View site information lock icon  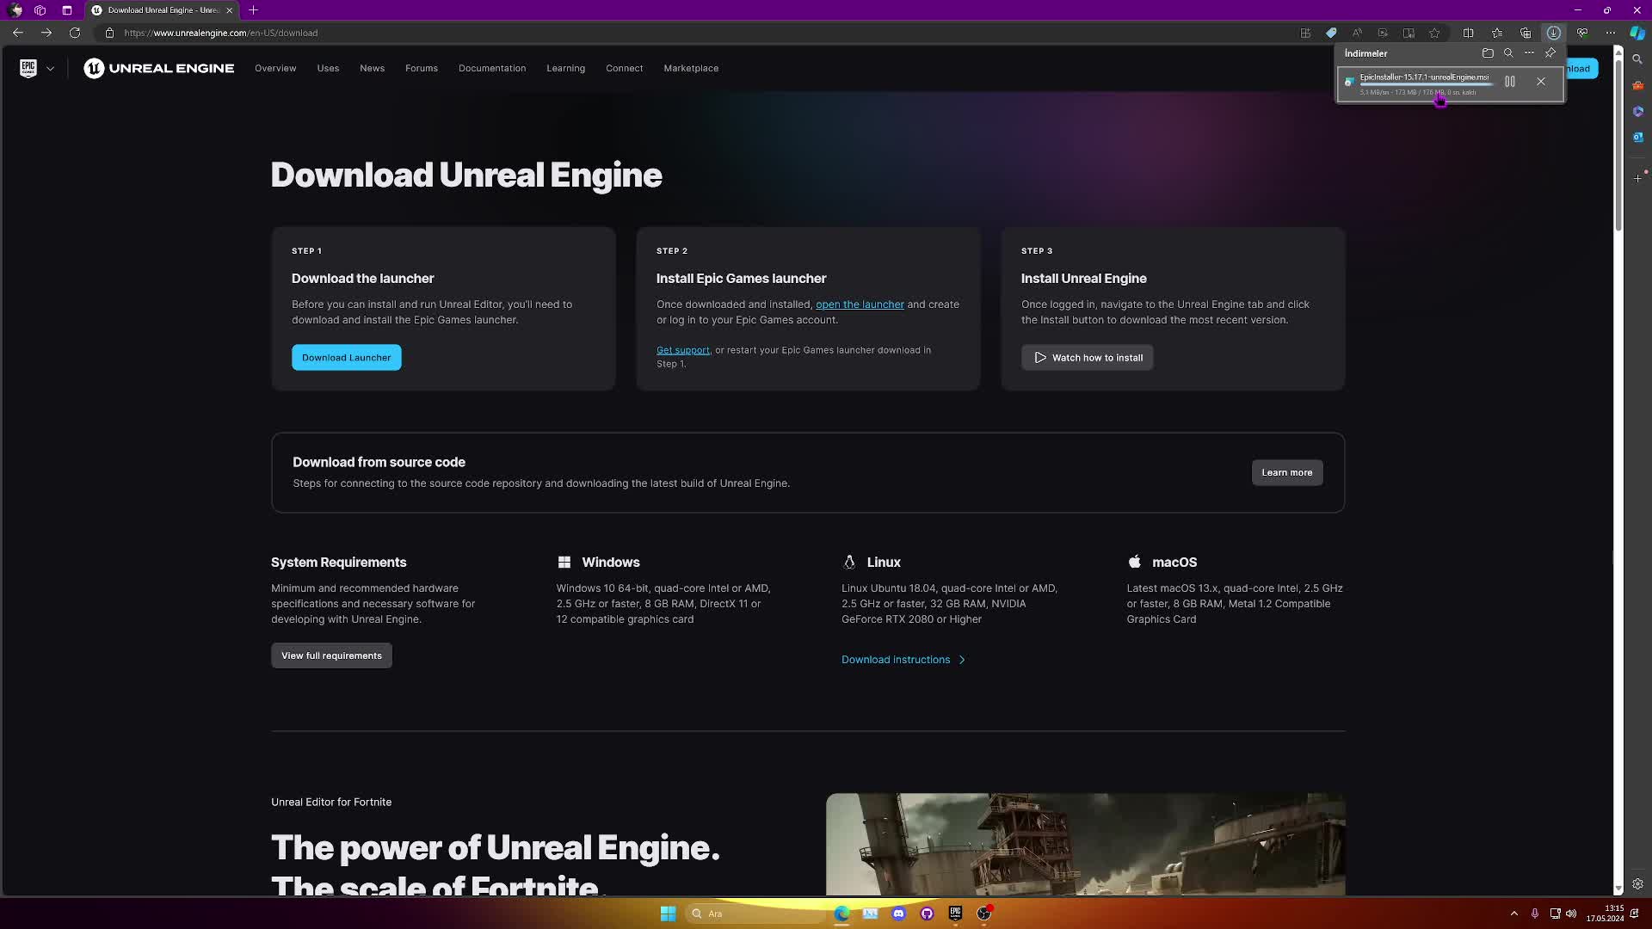point(109,33)
